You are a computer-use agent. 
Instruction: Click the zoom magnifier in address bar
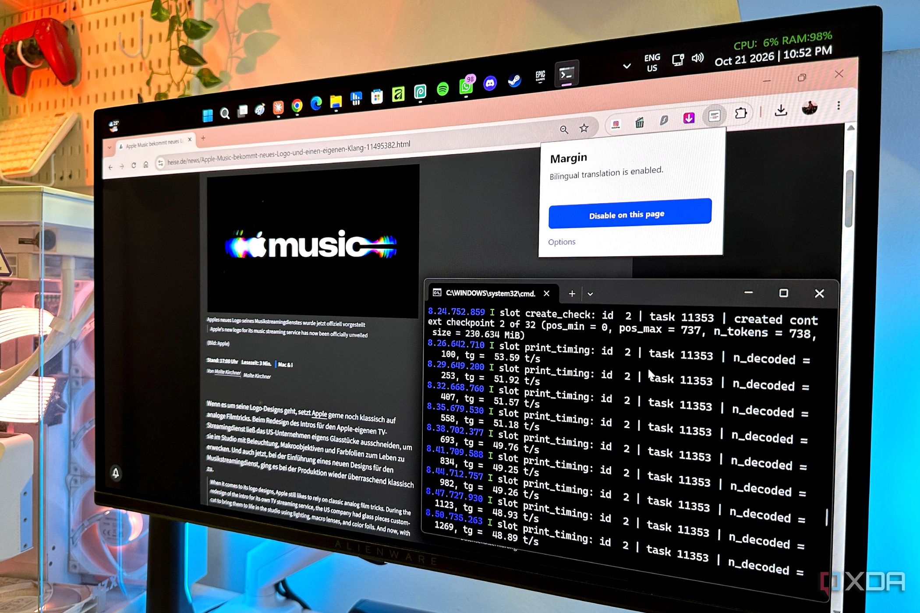(x=564, y=130)
